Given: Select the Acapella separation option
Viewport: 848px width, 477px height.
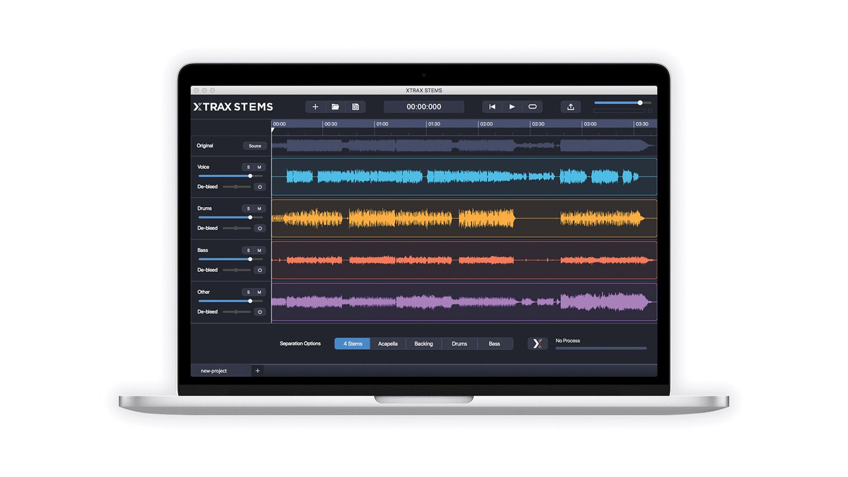Looking at the screenshot, I should [388, 344].
